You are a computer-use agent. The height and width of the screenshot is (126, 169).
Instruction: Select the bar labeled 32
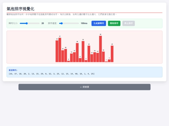(x=83, y=52)
